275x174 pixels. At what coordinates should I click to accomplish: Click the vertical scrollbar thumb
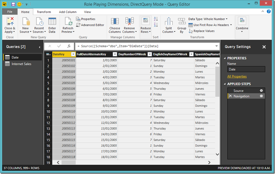tap(217, 82)
